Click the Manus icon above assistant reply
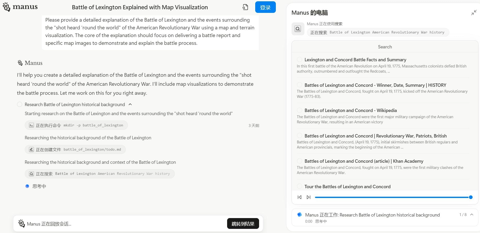This screenshot has width=480, height=233. click(20, 63)
